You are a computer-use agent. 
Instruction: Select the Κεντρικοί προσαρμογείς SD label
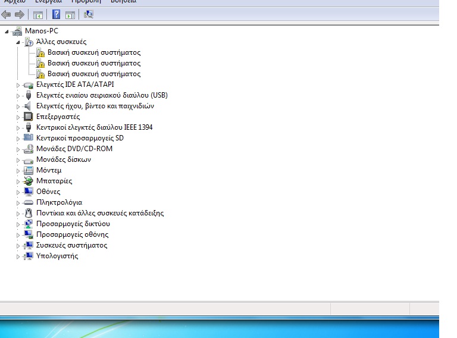coord(80,138)
